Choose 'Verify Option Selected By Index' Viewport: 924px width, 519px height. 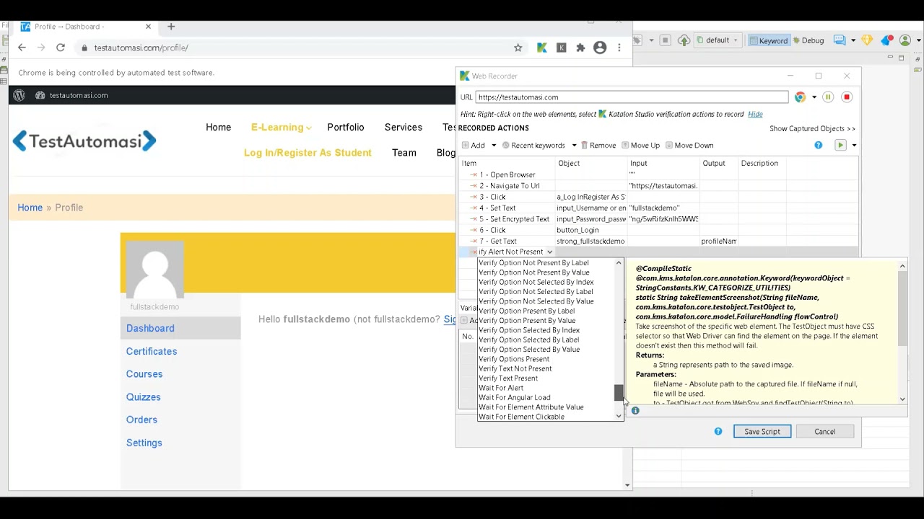pos(529,330)
